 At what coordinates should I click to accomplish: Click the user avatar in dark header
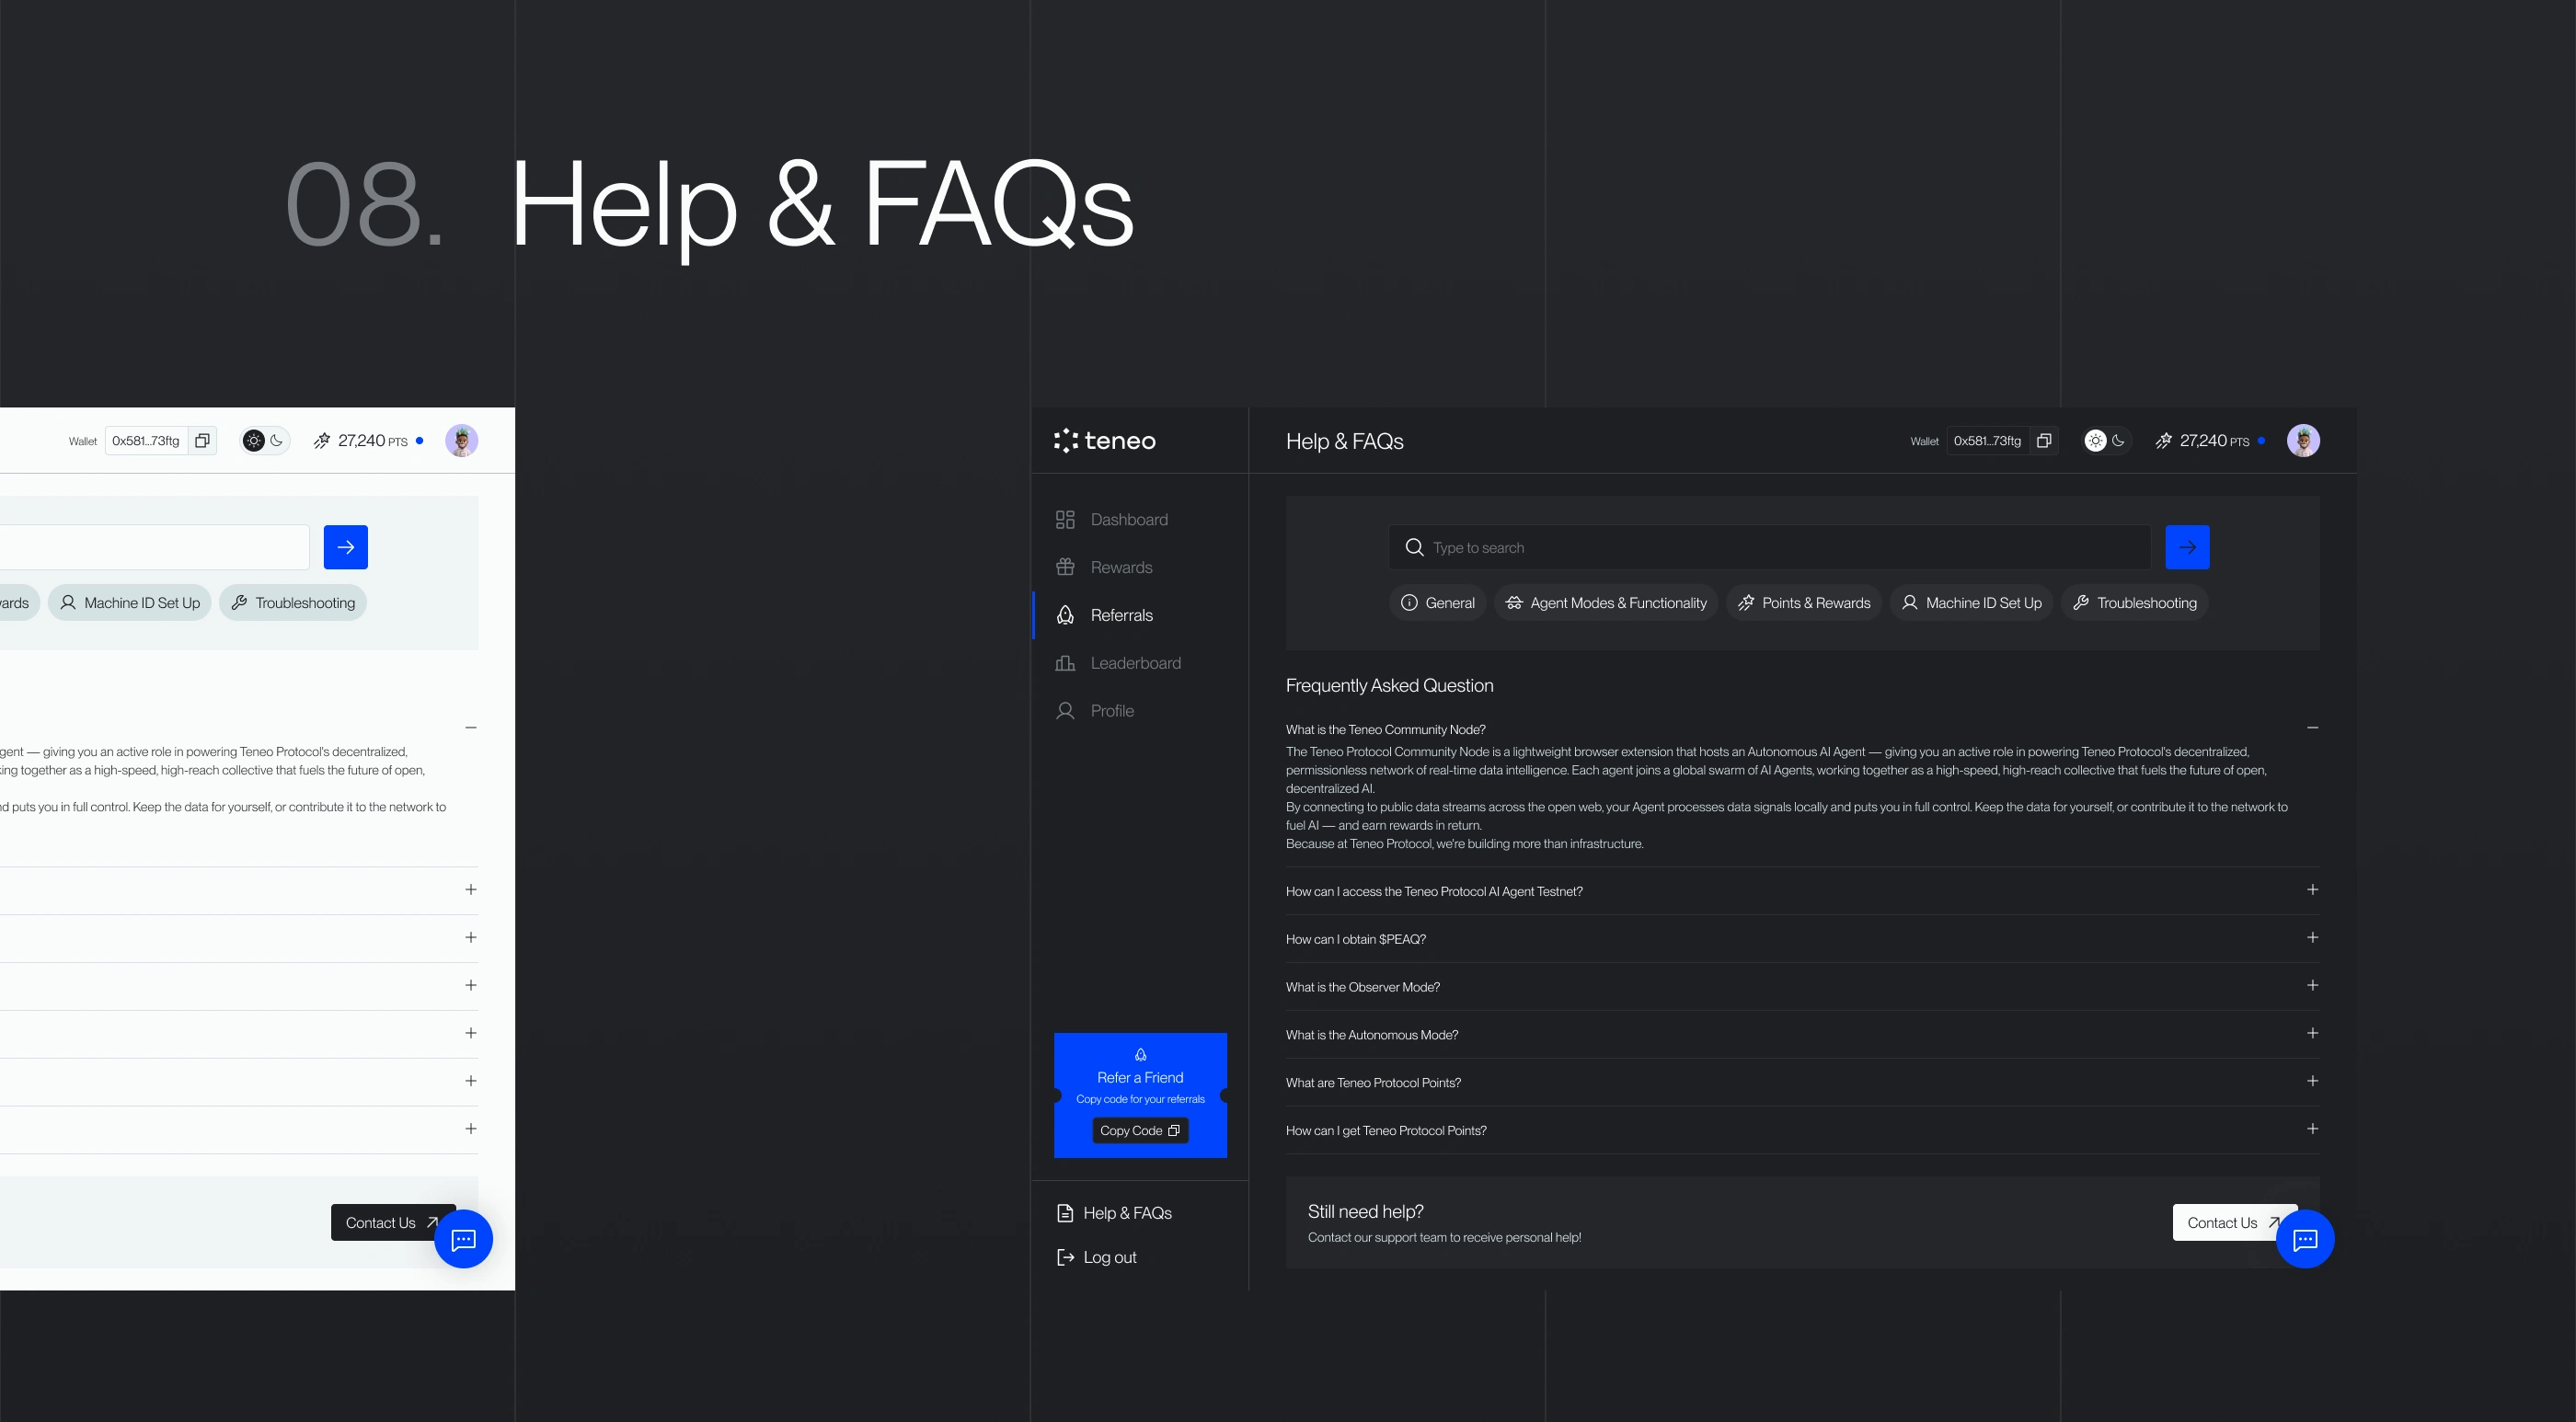tap(2303, 441)
